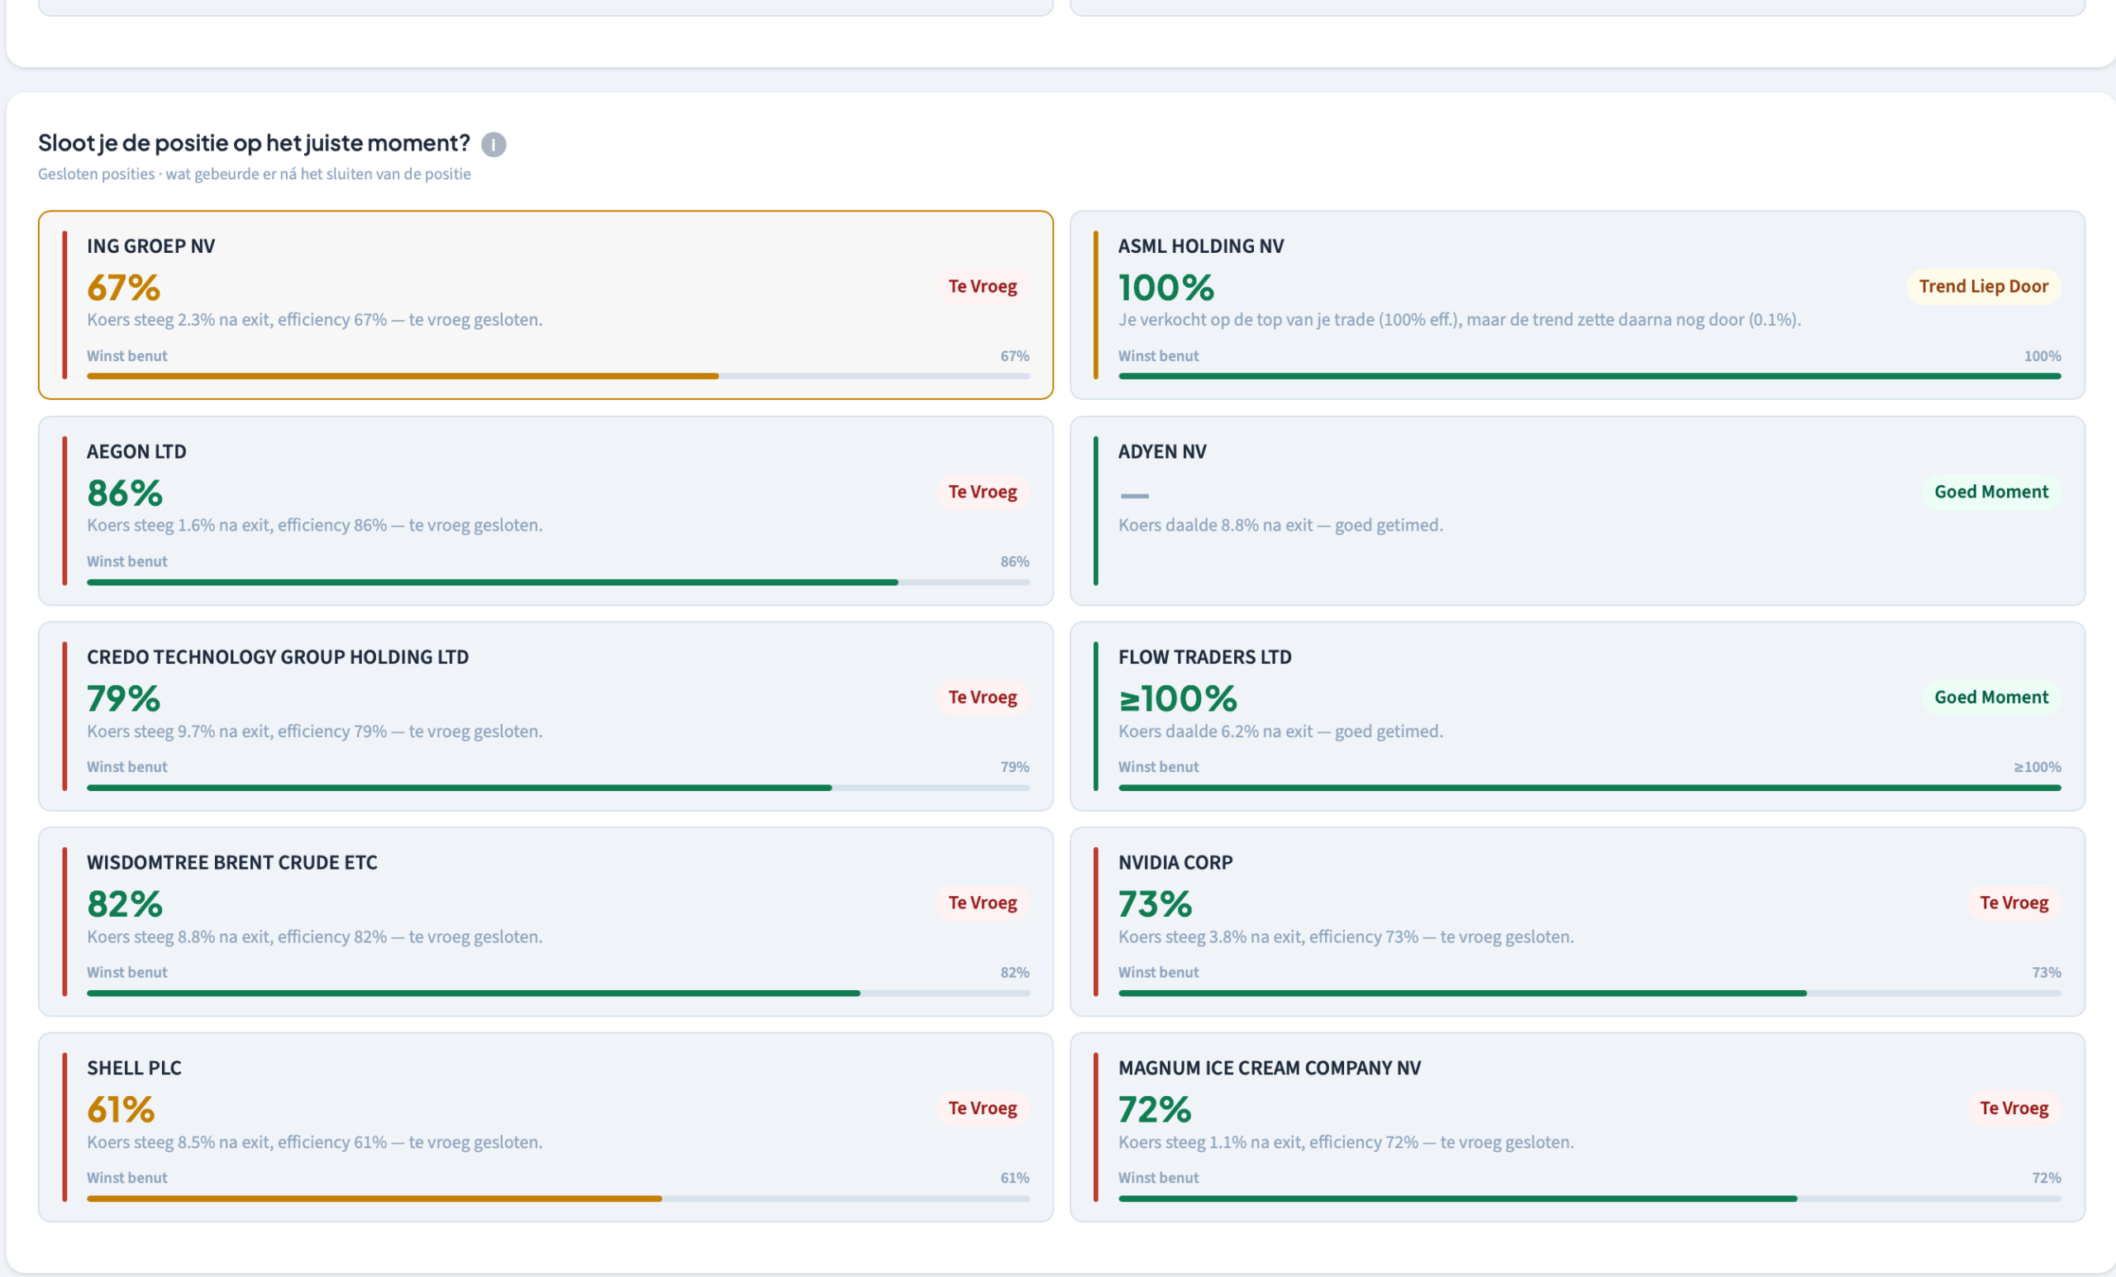
Task: Open CREDO TECHNOLOGY GROUP HOLDING LTD card title
Action: (278, 657)
